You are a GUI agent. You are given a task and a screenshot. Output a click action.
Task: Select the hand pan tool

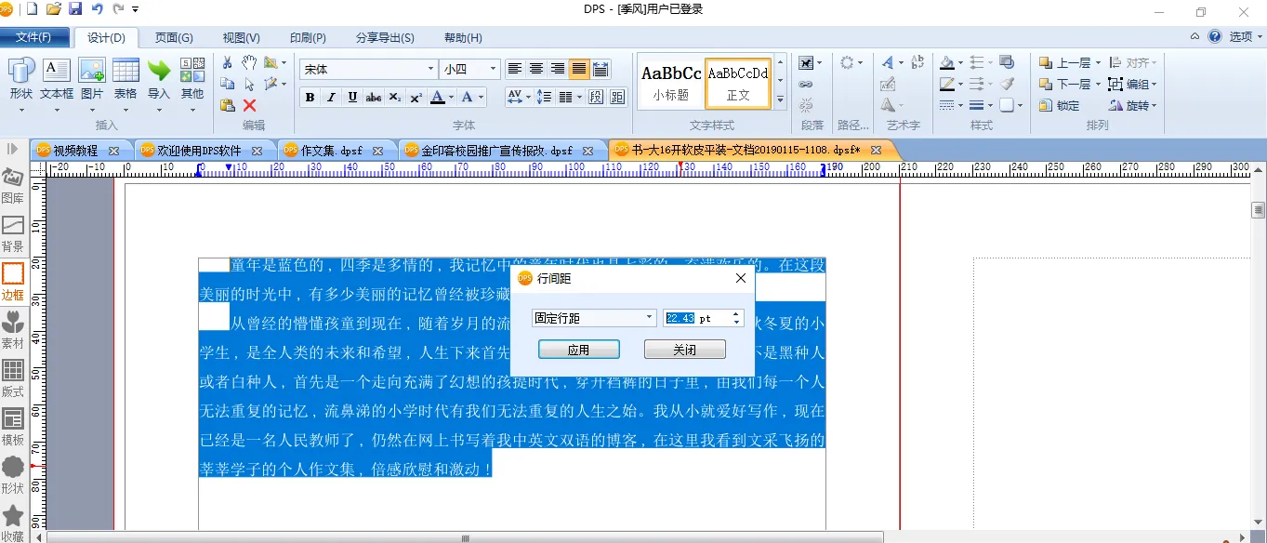pyautogui.click(x=249, y=62)
